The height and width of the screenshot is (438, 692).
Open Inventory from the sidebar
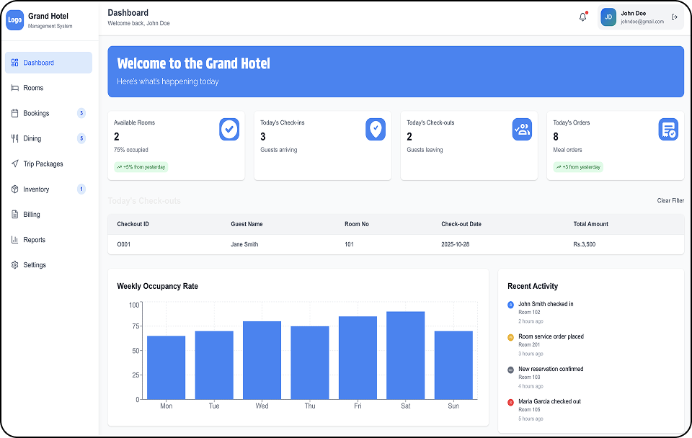click(x=36, y=189)
